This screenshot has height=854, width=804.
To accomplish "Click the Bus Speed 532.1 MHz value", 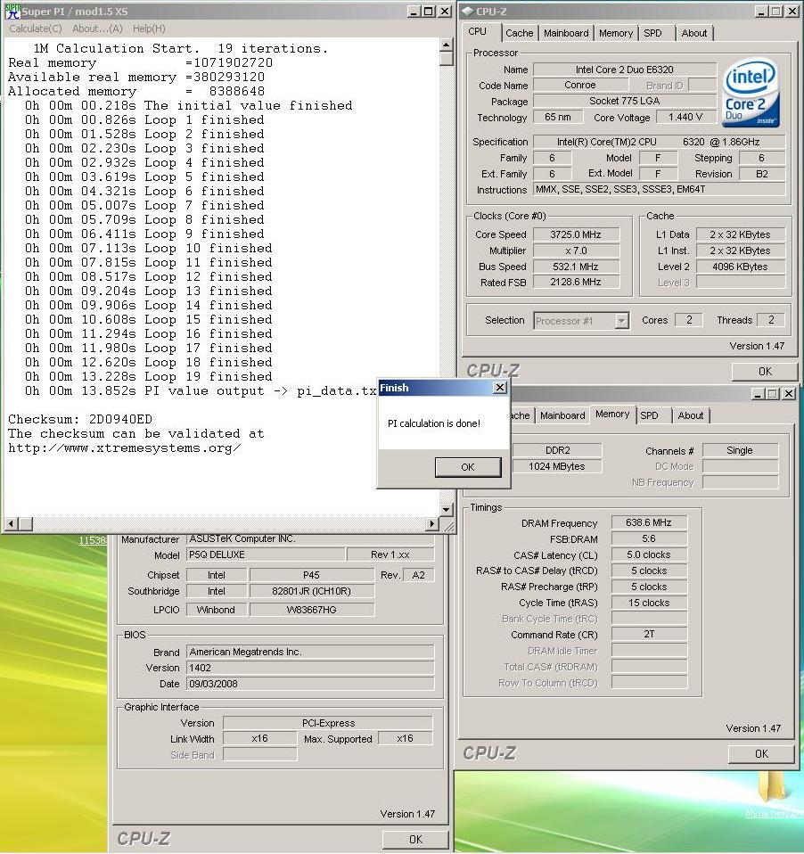I will click(576, 267).
